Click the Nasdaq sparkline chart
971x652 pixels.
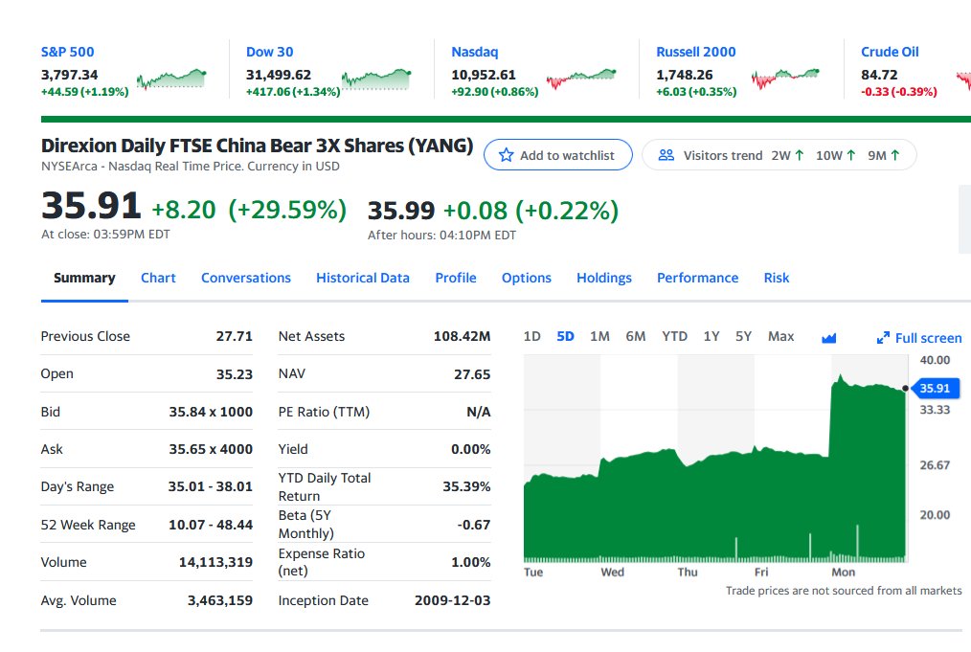581,79
